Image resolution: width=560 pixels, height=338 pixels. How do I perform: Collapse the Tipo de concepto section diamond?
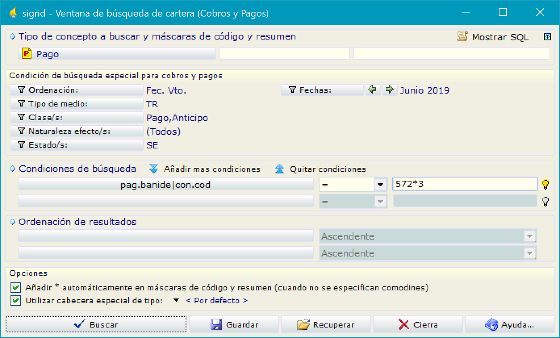pyautogui.click(x=13, y=36)
